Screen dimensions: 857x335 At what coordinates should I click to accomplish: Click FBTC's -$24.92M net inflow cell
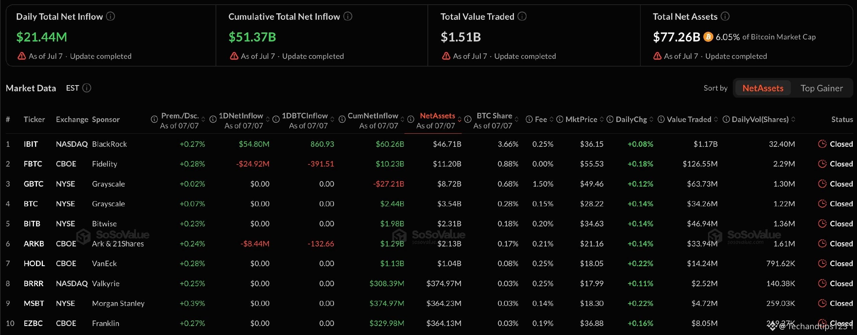[x=253, y=164]
